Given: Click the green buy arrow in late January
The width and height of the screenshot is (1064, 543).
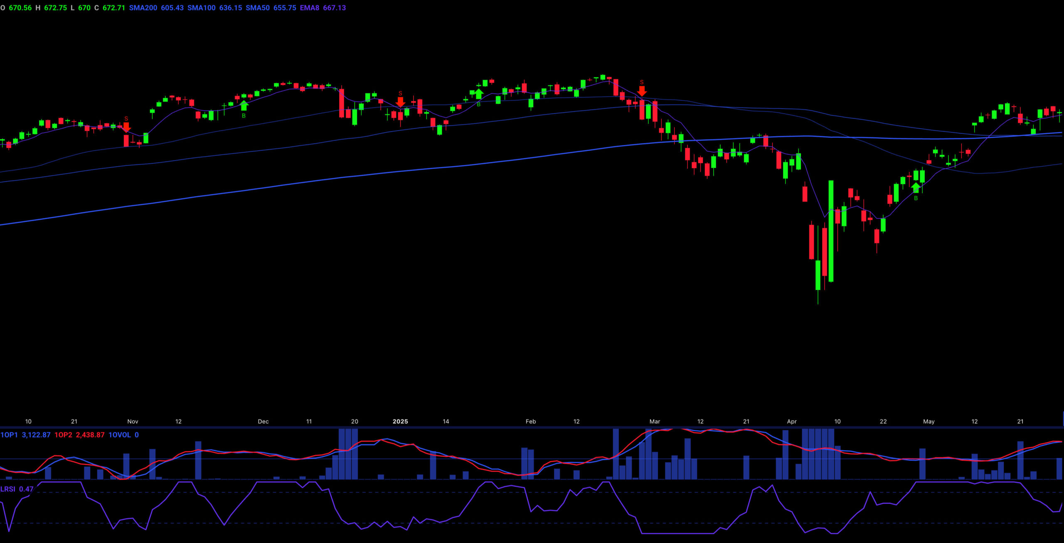Looking at the screenshot, I should click(479, 94).
